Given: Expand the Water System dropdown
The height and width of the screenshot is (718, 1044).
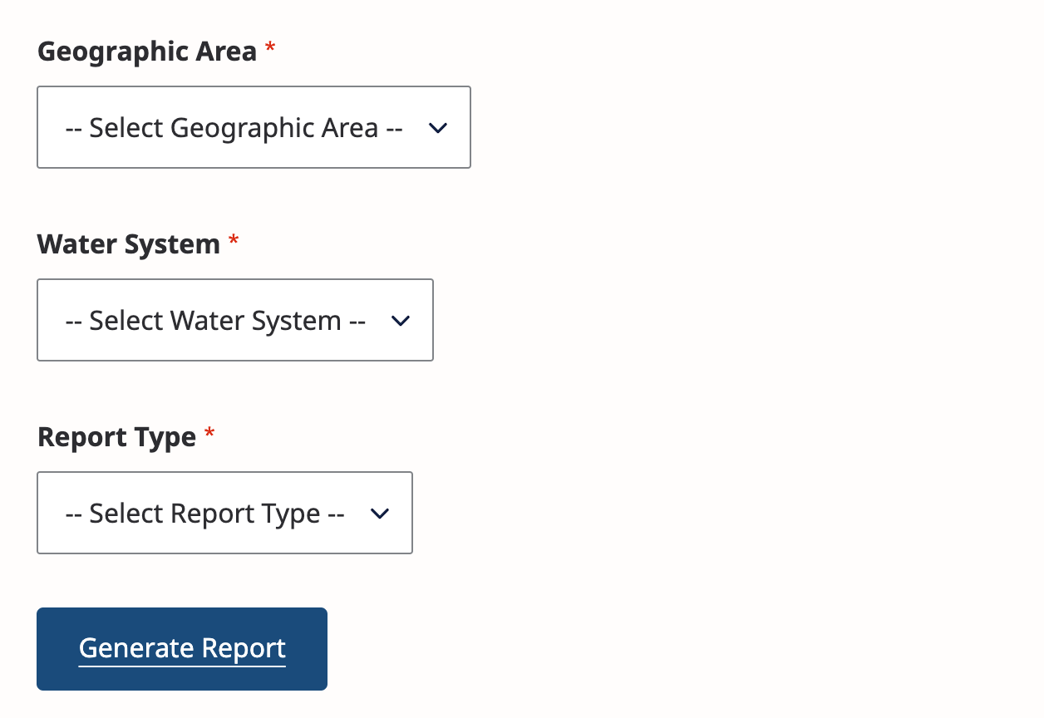Looking at the screenshot, I should pyautogui.click(x=235, y=320).
